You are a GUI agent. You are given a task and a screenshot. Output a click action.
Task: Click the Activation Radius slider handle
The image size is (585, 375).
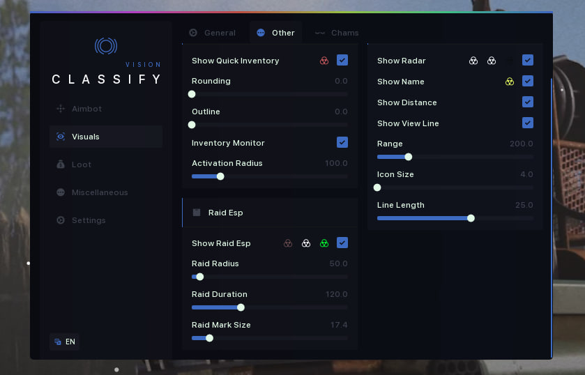220,176
